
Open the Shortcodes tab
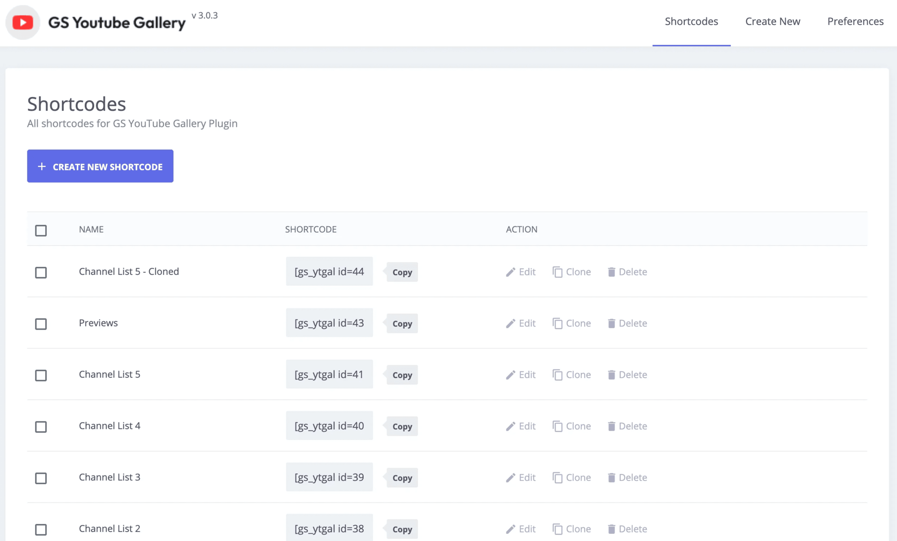pos(691,22)
